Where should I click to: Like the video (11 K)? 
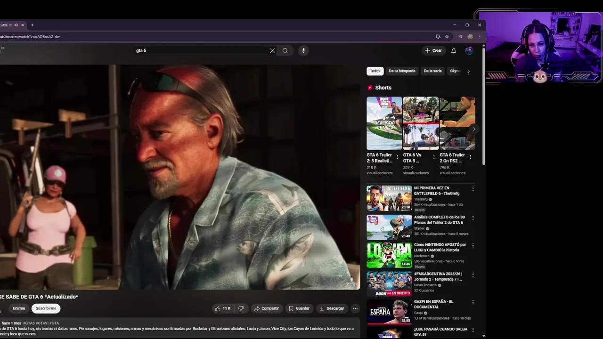(x=223, y=308)
